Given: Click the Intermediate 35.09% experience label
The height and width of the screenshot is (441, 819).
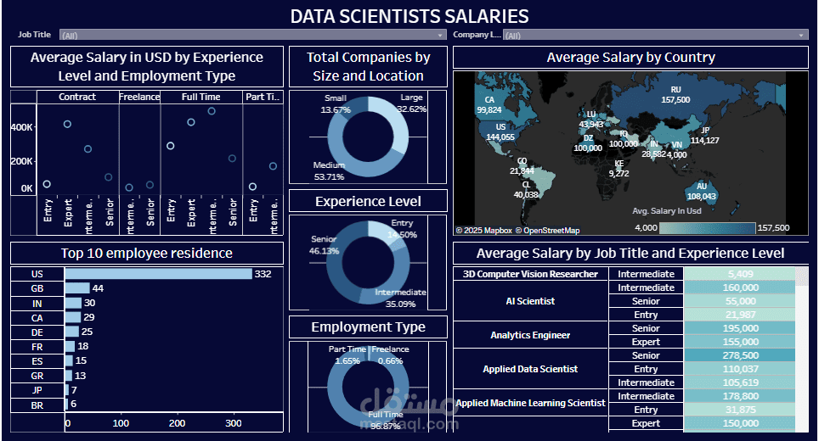Looking at the screenshot, I should [x=401, y=299].
